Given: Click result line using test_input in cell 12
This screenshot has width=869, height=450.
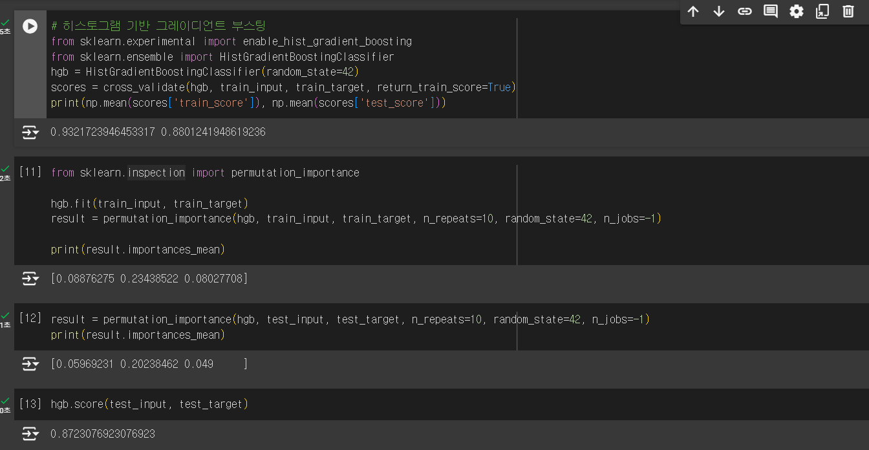Looking at the screenshot, I should coord(350,319).
